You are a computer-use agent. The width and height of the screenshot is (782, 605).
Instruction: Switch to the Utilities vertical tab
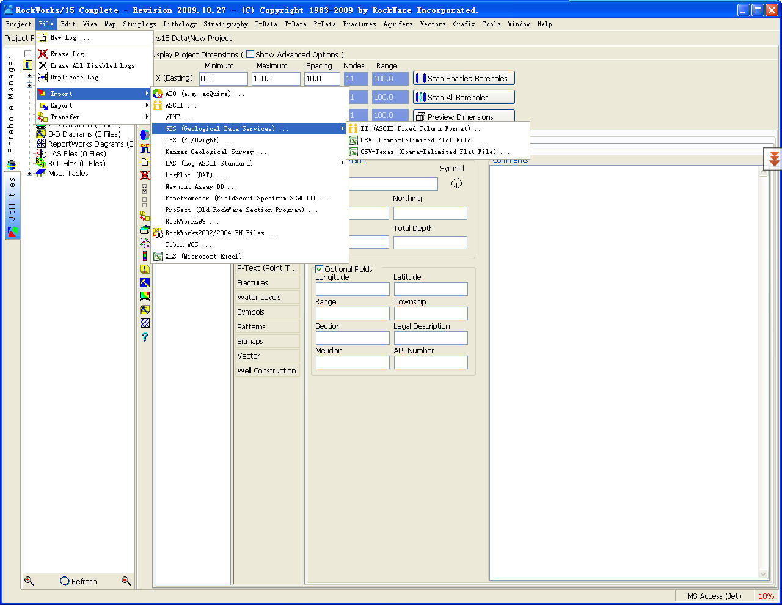(x=12, y=206)
